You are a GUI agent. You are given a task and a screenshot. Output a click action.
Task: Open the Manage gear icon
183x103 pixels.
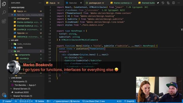pos(4,95)
